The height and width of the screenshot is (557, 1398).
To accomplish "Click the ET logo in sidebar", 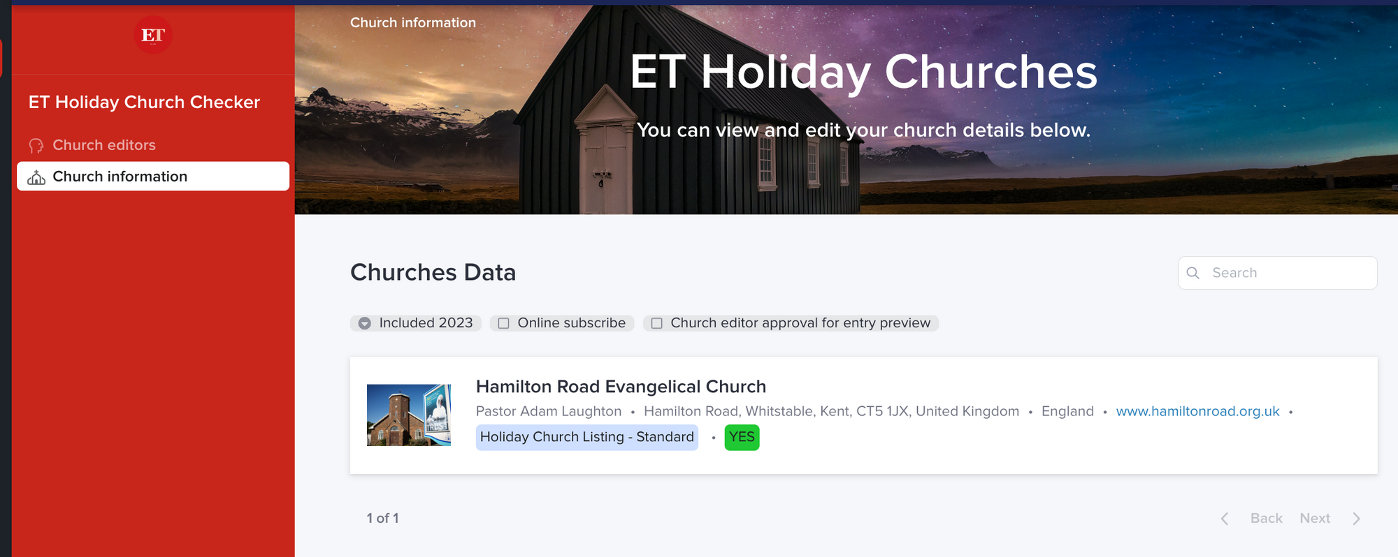I will pos(153,35).
